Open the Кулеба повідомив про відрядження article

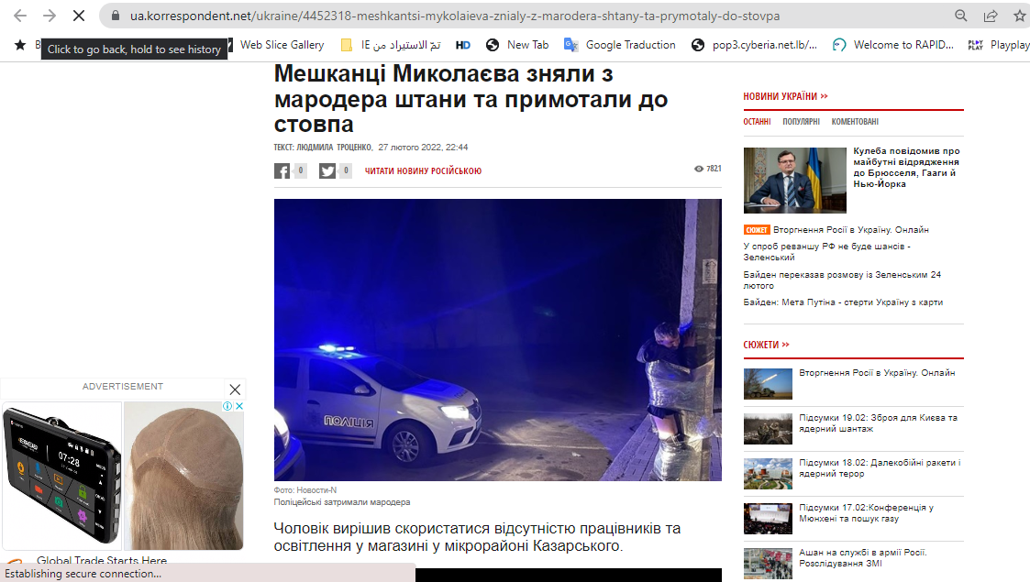(906, 168)
